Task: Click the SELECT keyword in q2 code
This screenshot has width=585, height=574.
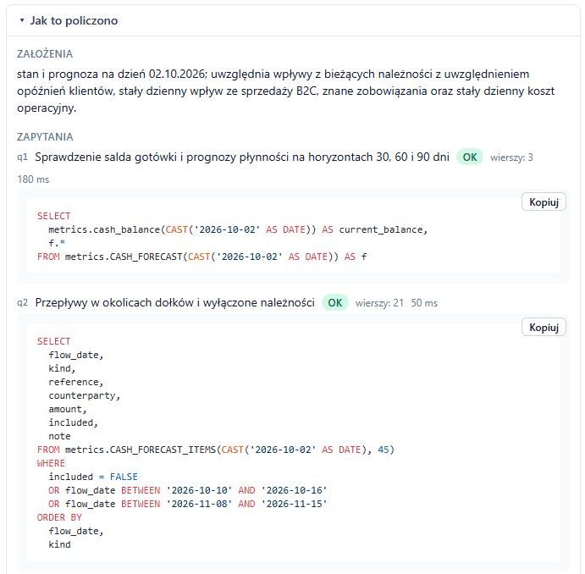Action: pos(53,342)
